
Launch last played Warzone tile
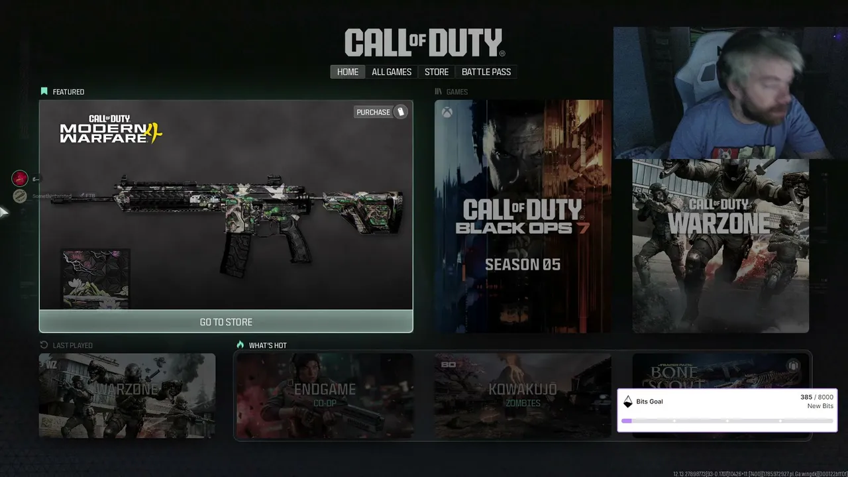(x=127, y=396)
